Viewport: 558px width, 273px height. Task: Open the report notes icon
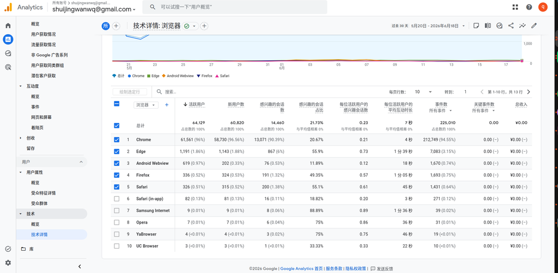point(476,26)
